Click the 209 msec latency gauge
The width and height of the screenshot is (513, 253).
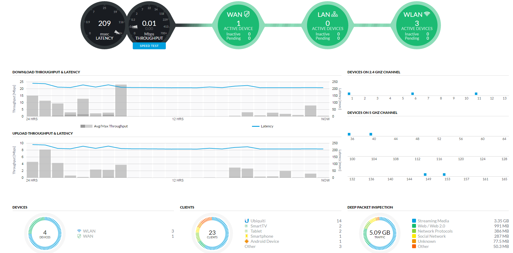click(x=104, y=26)
